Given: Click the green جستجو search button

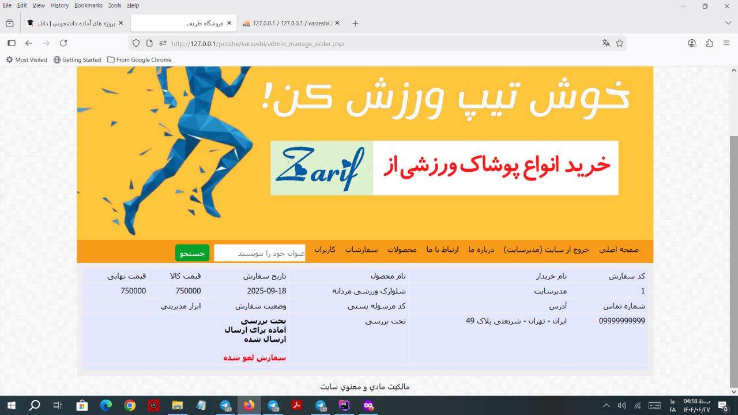Looking at the screenshot, I should coord(192,253).
